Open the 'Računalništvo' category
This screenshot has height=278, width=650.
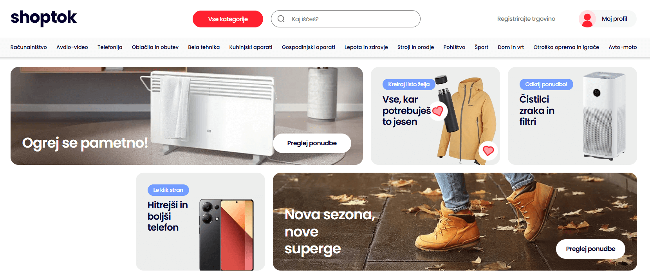pos(29,47)
